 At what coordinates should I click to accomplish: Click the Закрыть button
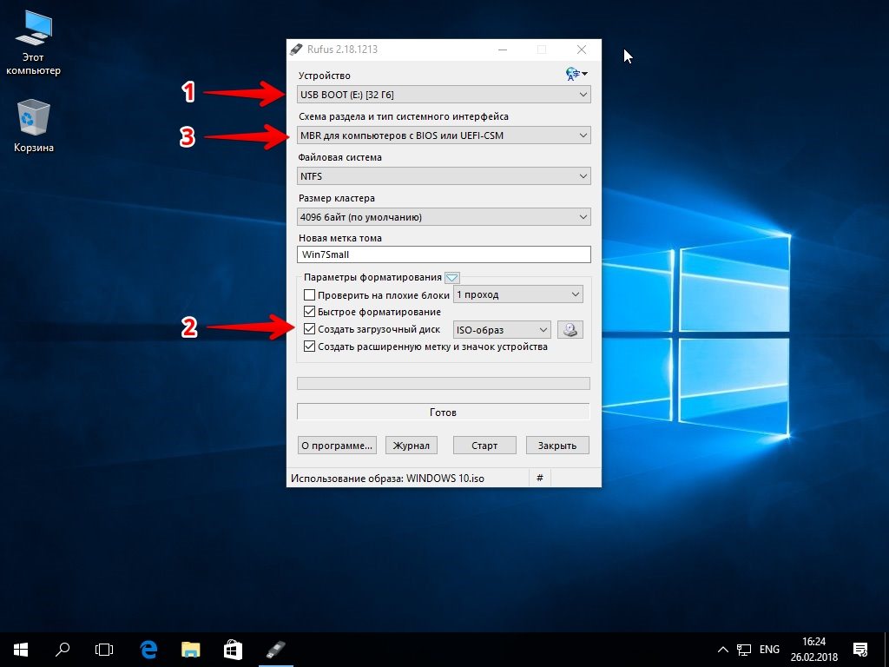557,446
